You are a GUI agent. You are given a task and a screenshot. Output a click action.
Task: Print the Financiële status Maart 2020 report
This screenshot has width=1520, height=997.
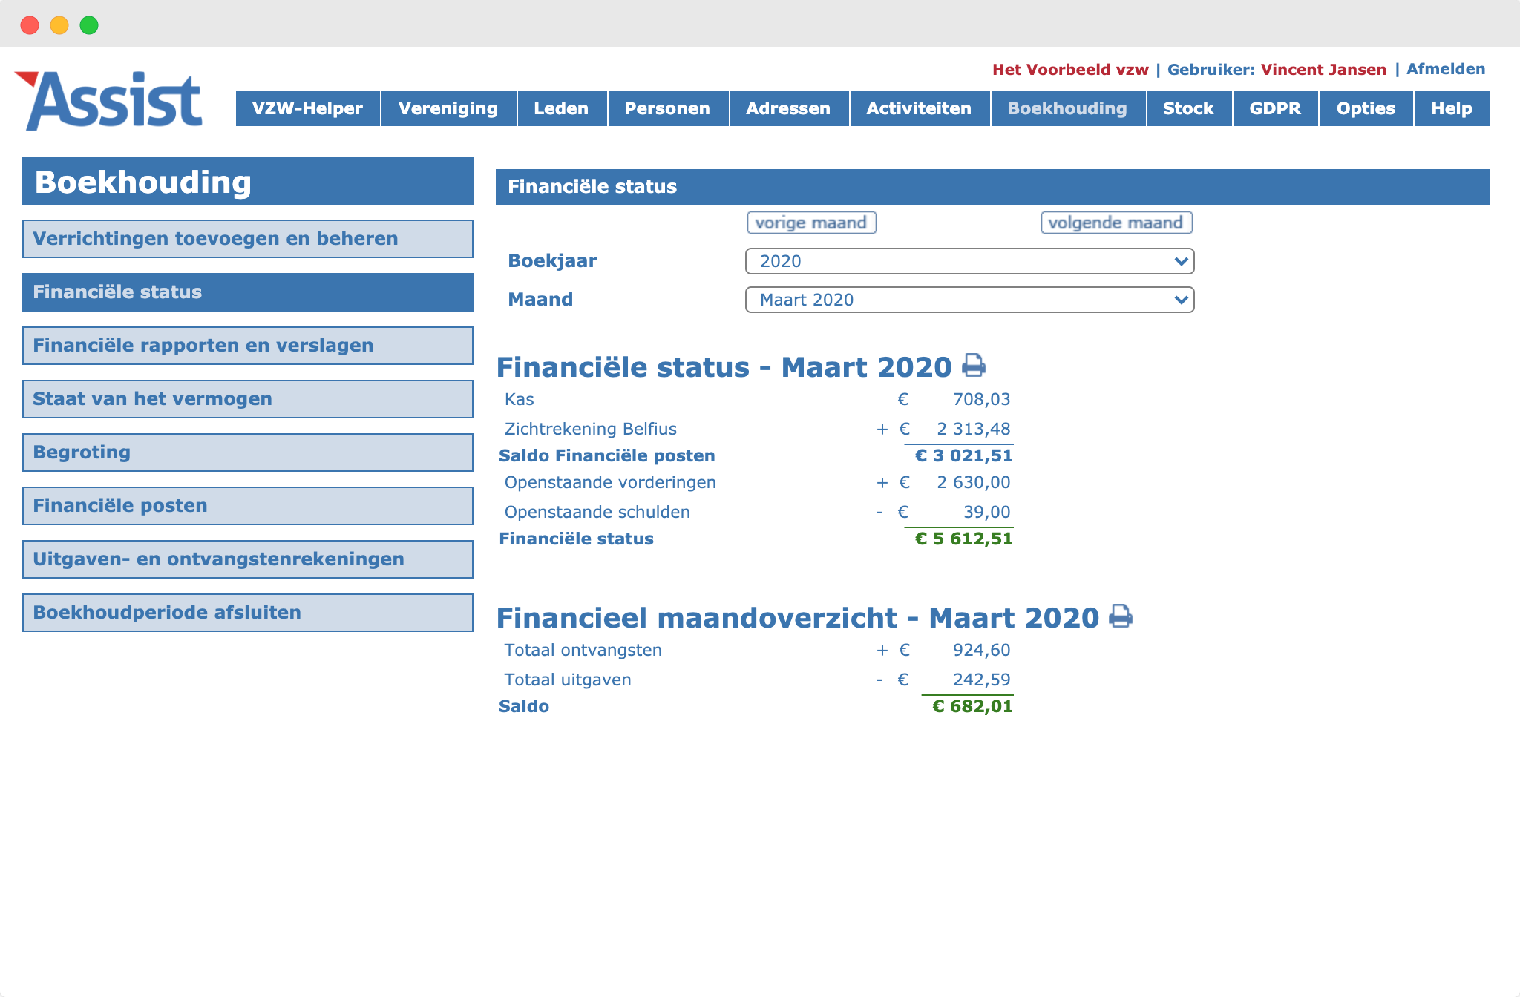coord(974,365)
